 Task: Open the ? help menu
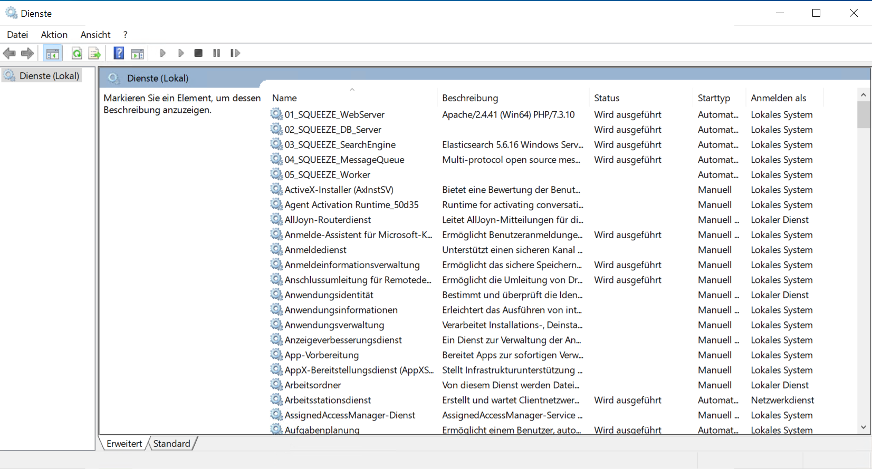125,35
